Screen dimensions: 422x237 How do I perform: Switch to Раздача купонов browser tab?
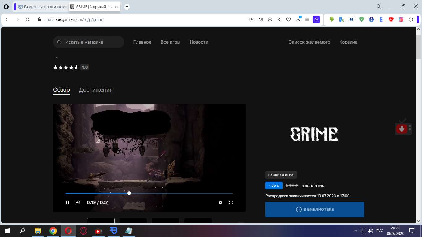(x=42, y=6)
